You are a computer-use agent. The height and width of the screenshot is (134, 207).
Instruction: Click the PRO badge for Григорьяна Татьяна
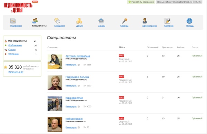pyautogui.click(x=121, y=76)
